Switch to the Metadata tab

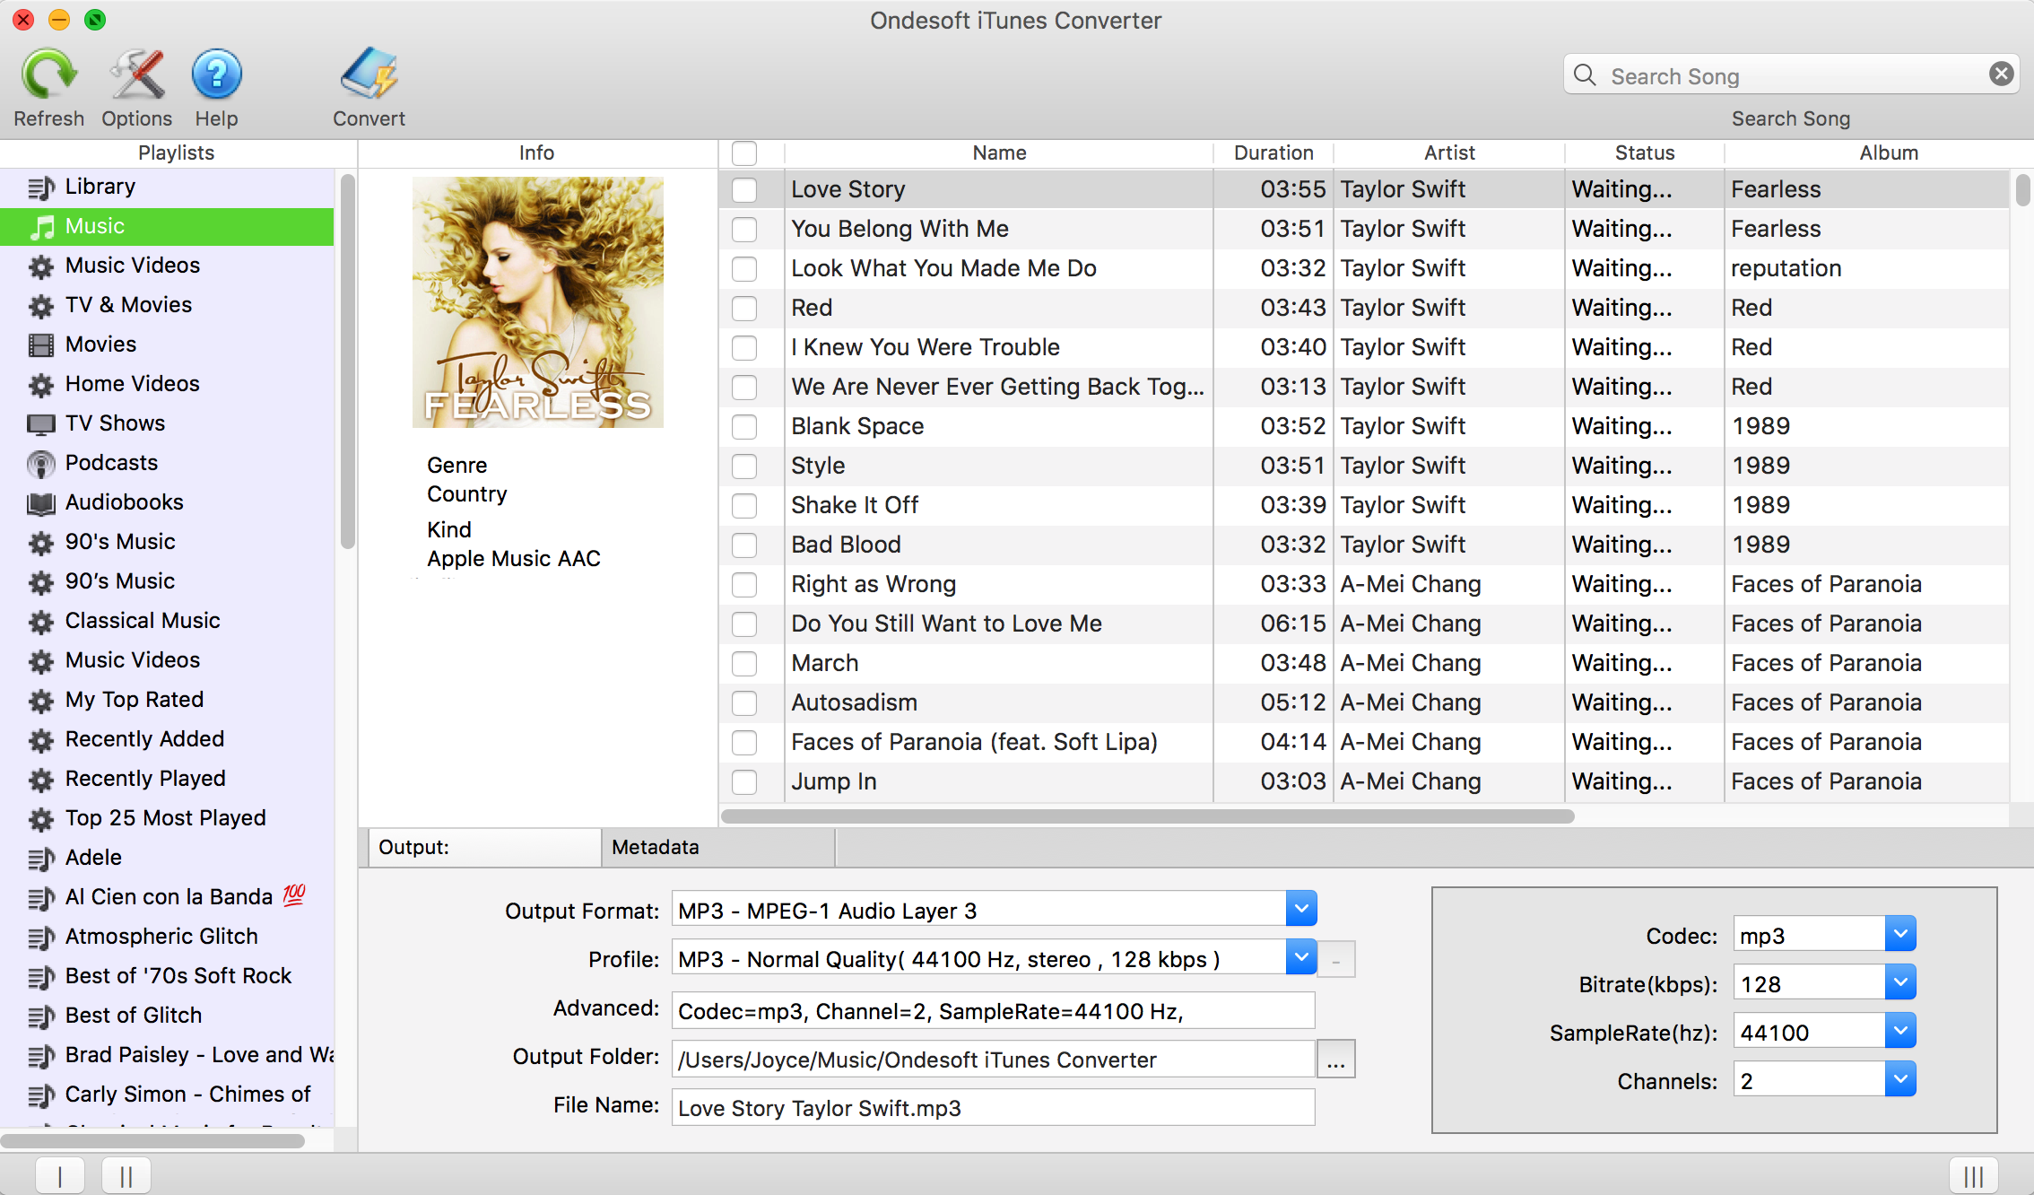click(656, 847)
